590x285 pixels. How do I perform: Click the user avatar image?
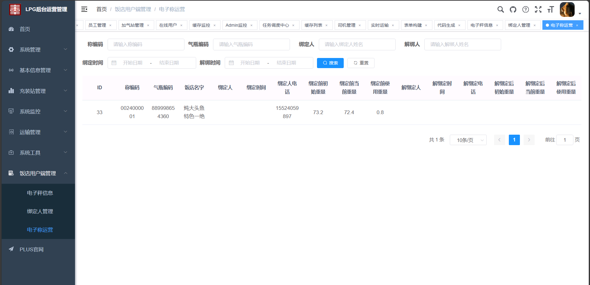point(567,10)
